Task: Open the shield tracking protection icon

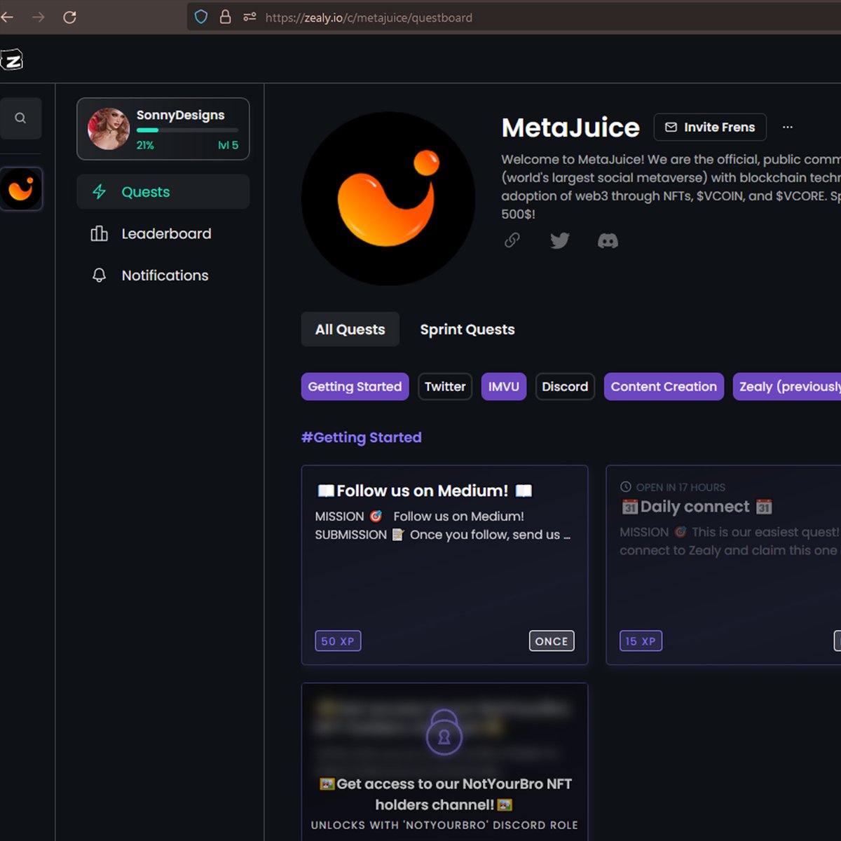Action: coord(201,17)
